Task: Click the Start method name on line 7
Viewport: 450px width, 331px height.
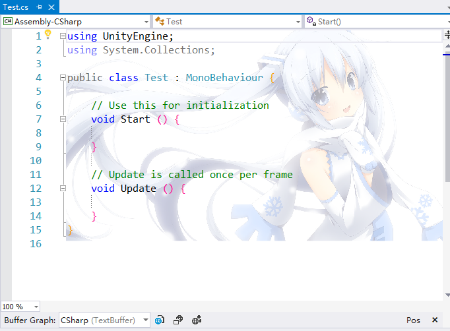Action: tap(135, 119)
